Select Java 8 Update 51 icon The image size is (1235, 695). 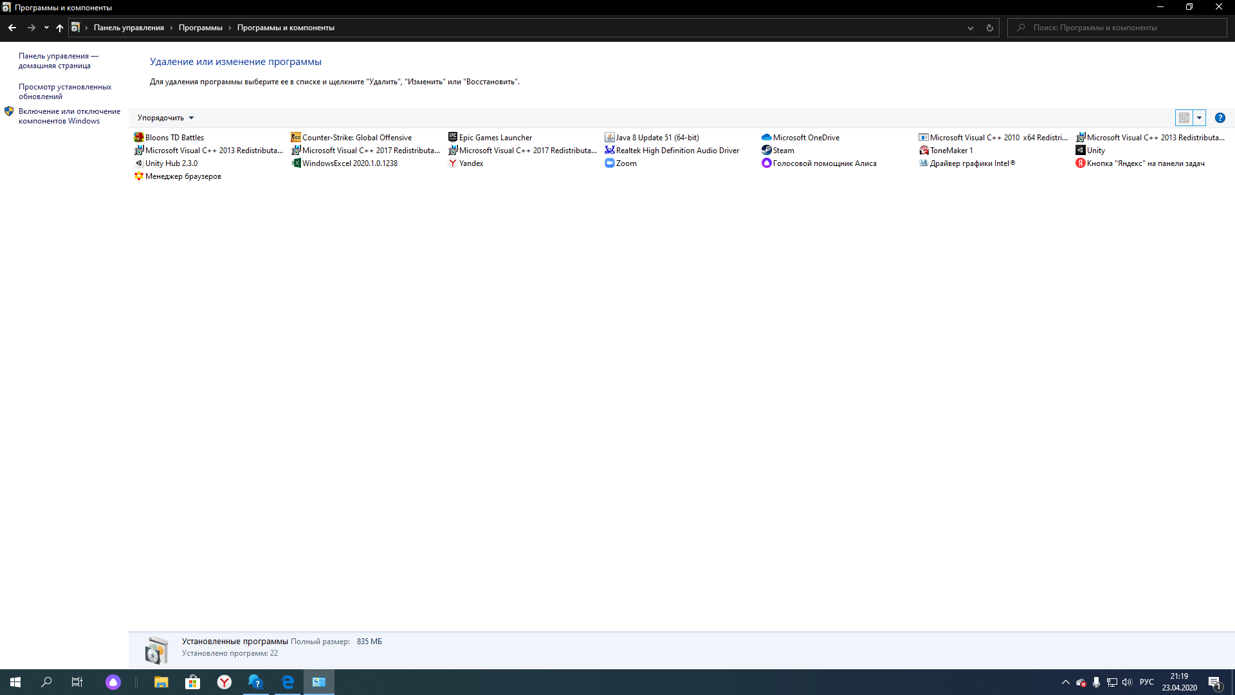pos(609,137)
